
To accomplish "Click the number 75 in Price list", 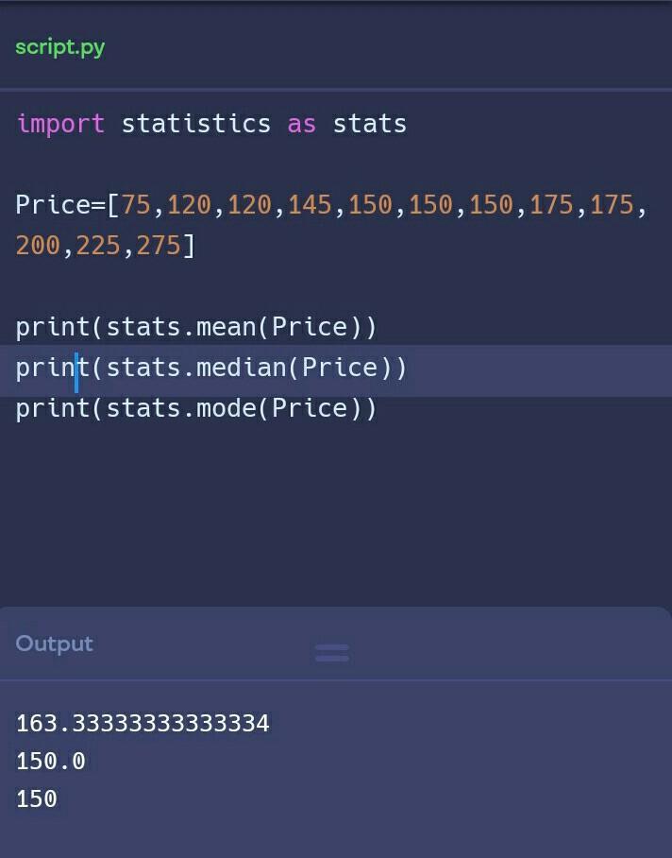I will [136, 205].
